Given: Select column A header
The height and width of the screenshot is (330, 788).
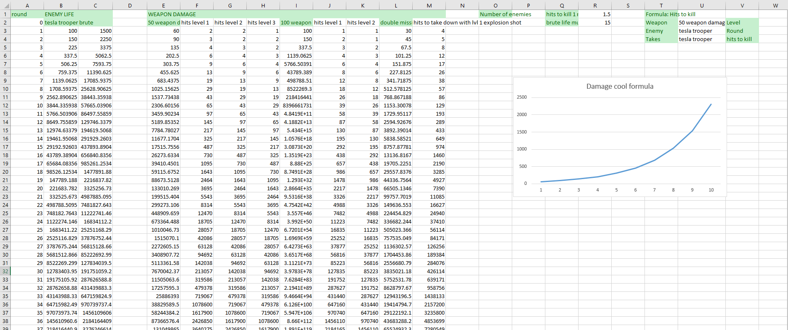Looking at the screenshot, I should tap(27, 5).
